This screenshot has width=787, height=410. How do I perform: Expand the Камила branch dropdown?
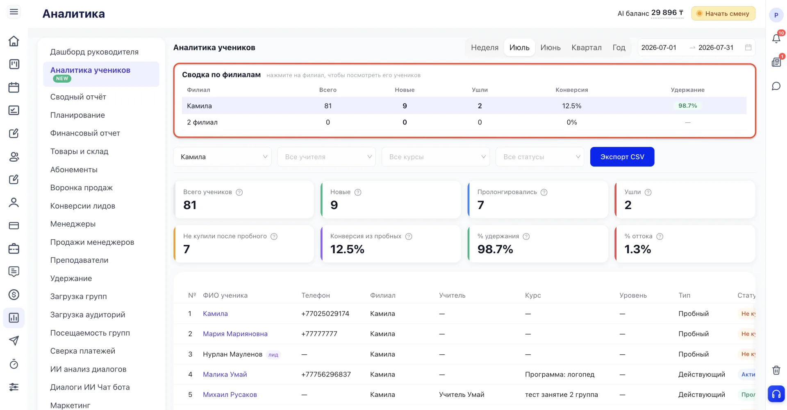coord(223,157)
